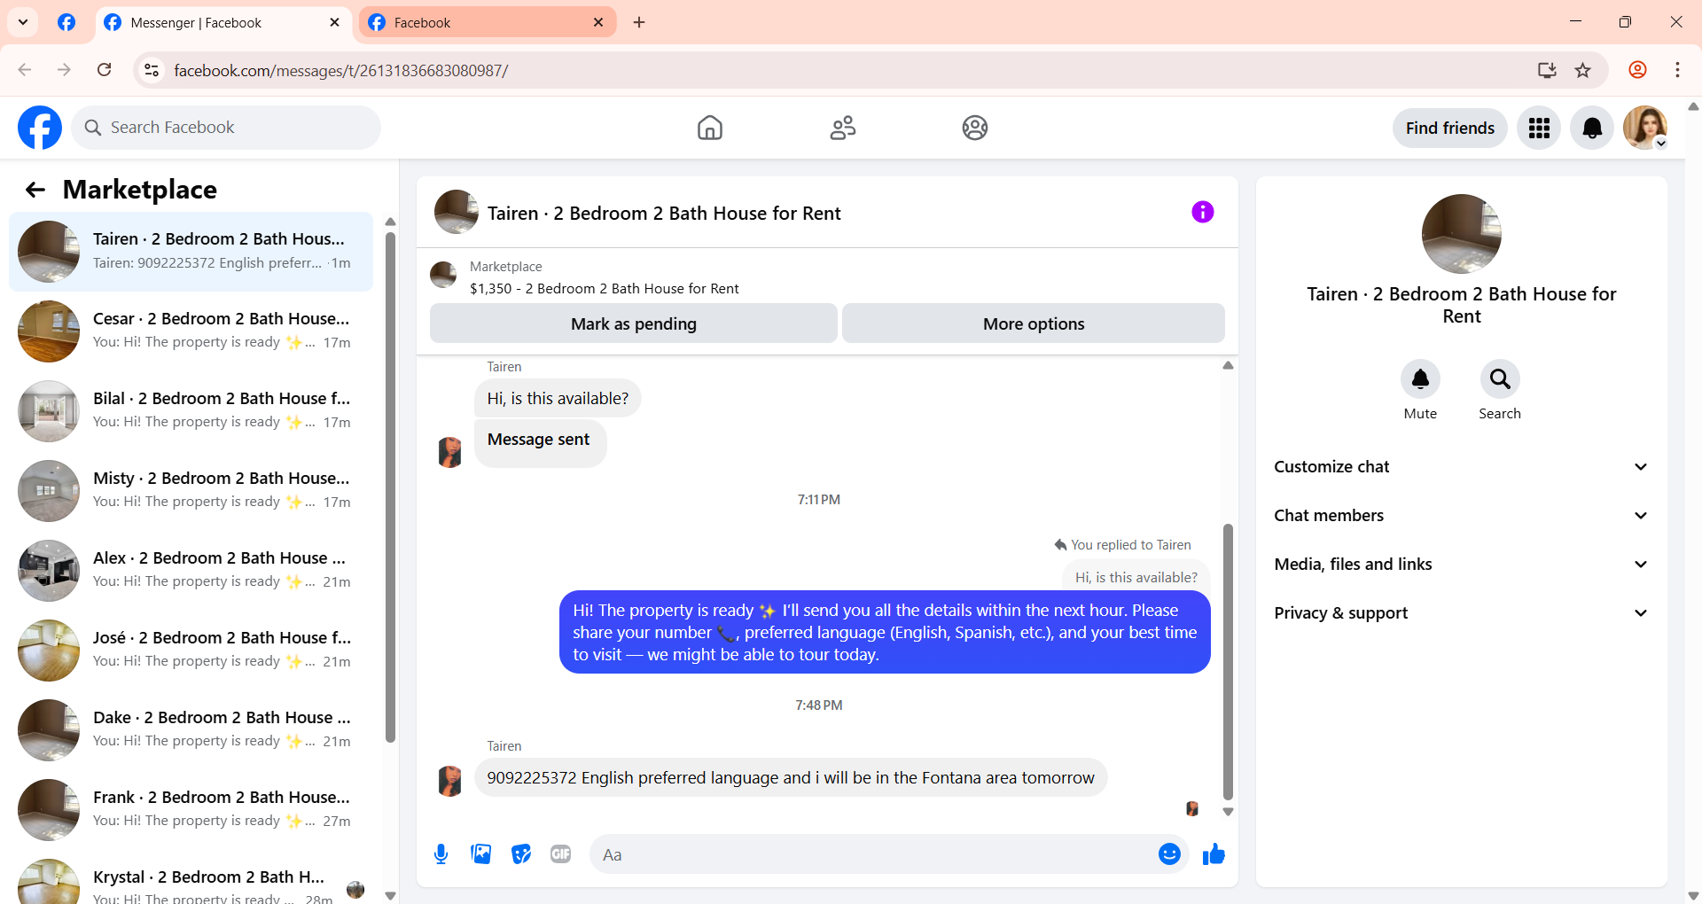Expand Customize chat section

point(1461,467)
